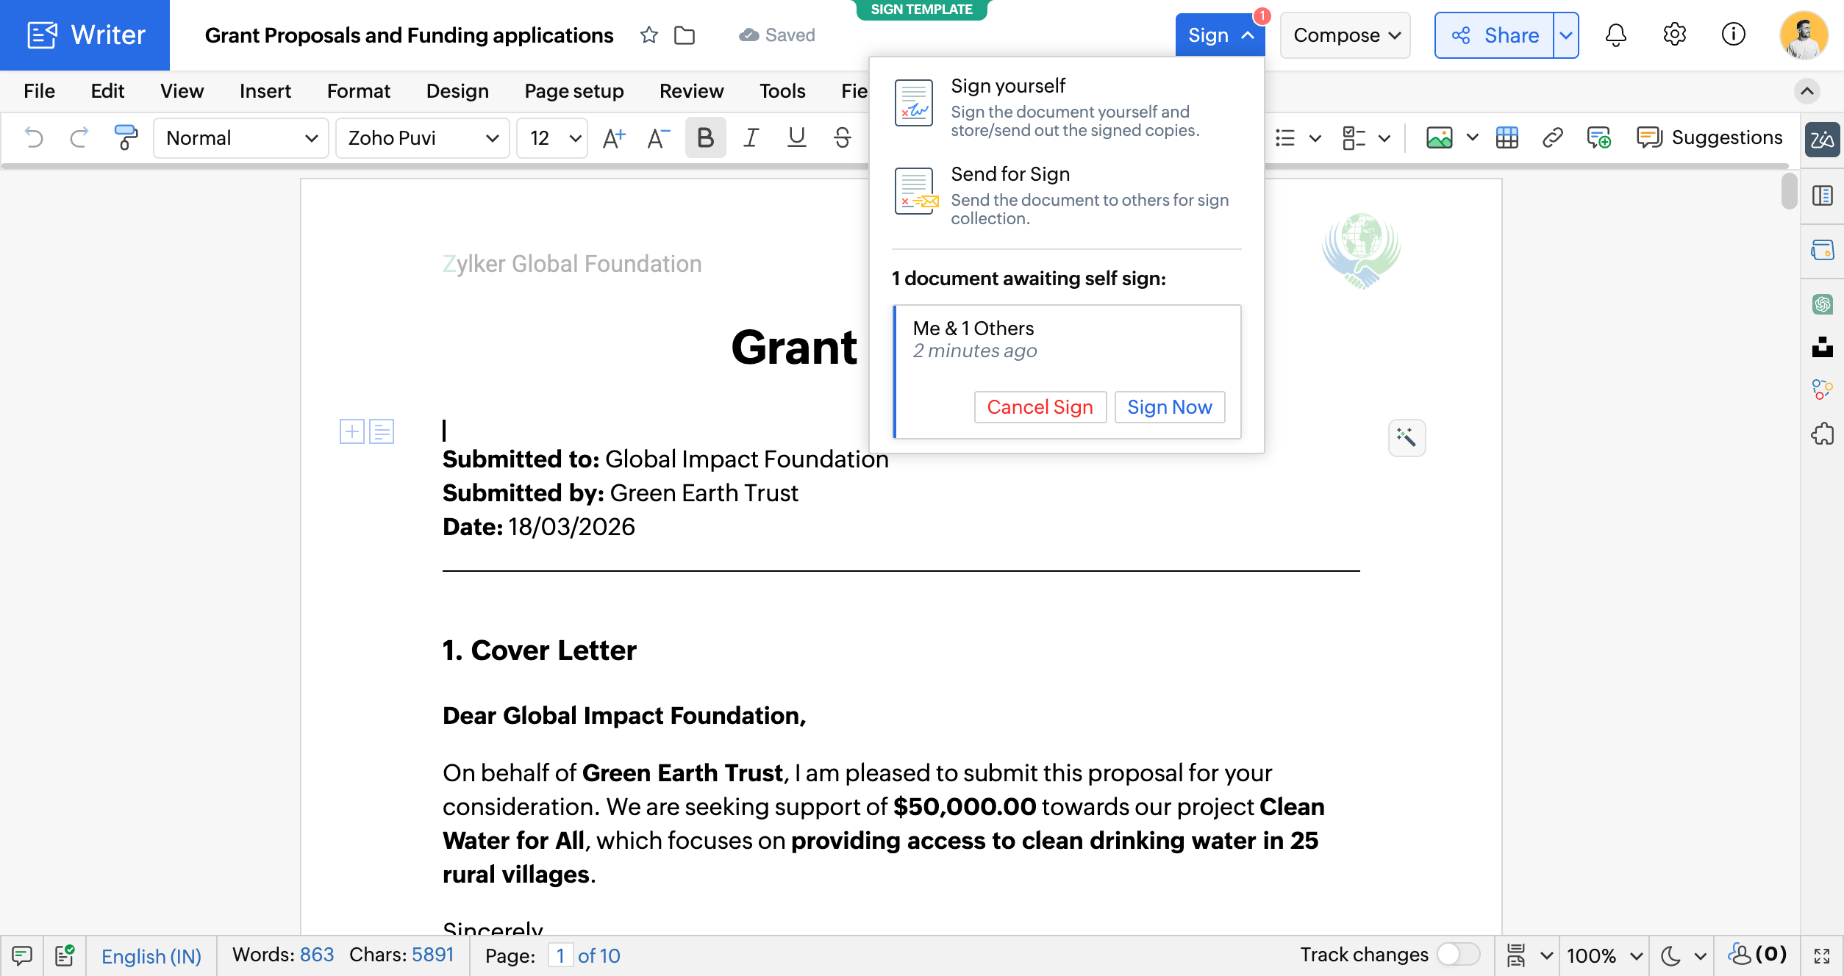1844x976 pixels.
Task: Toggle Suggestions mode
Action: [x=1709, y=137]
